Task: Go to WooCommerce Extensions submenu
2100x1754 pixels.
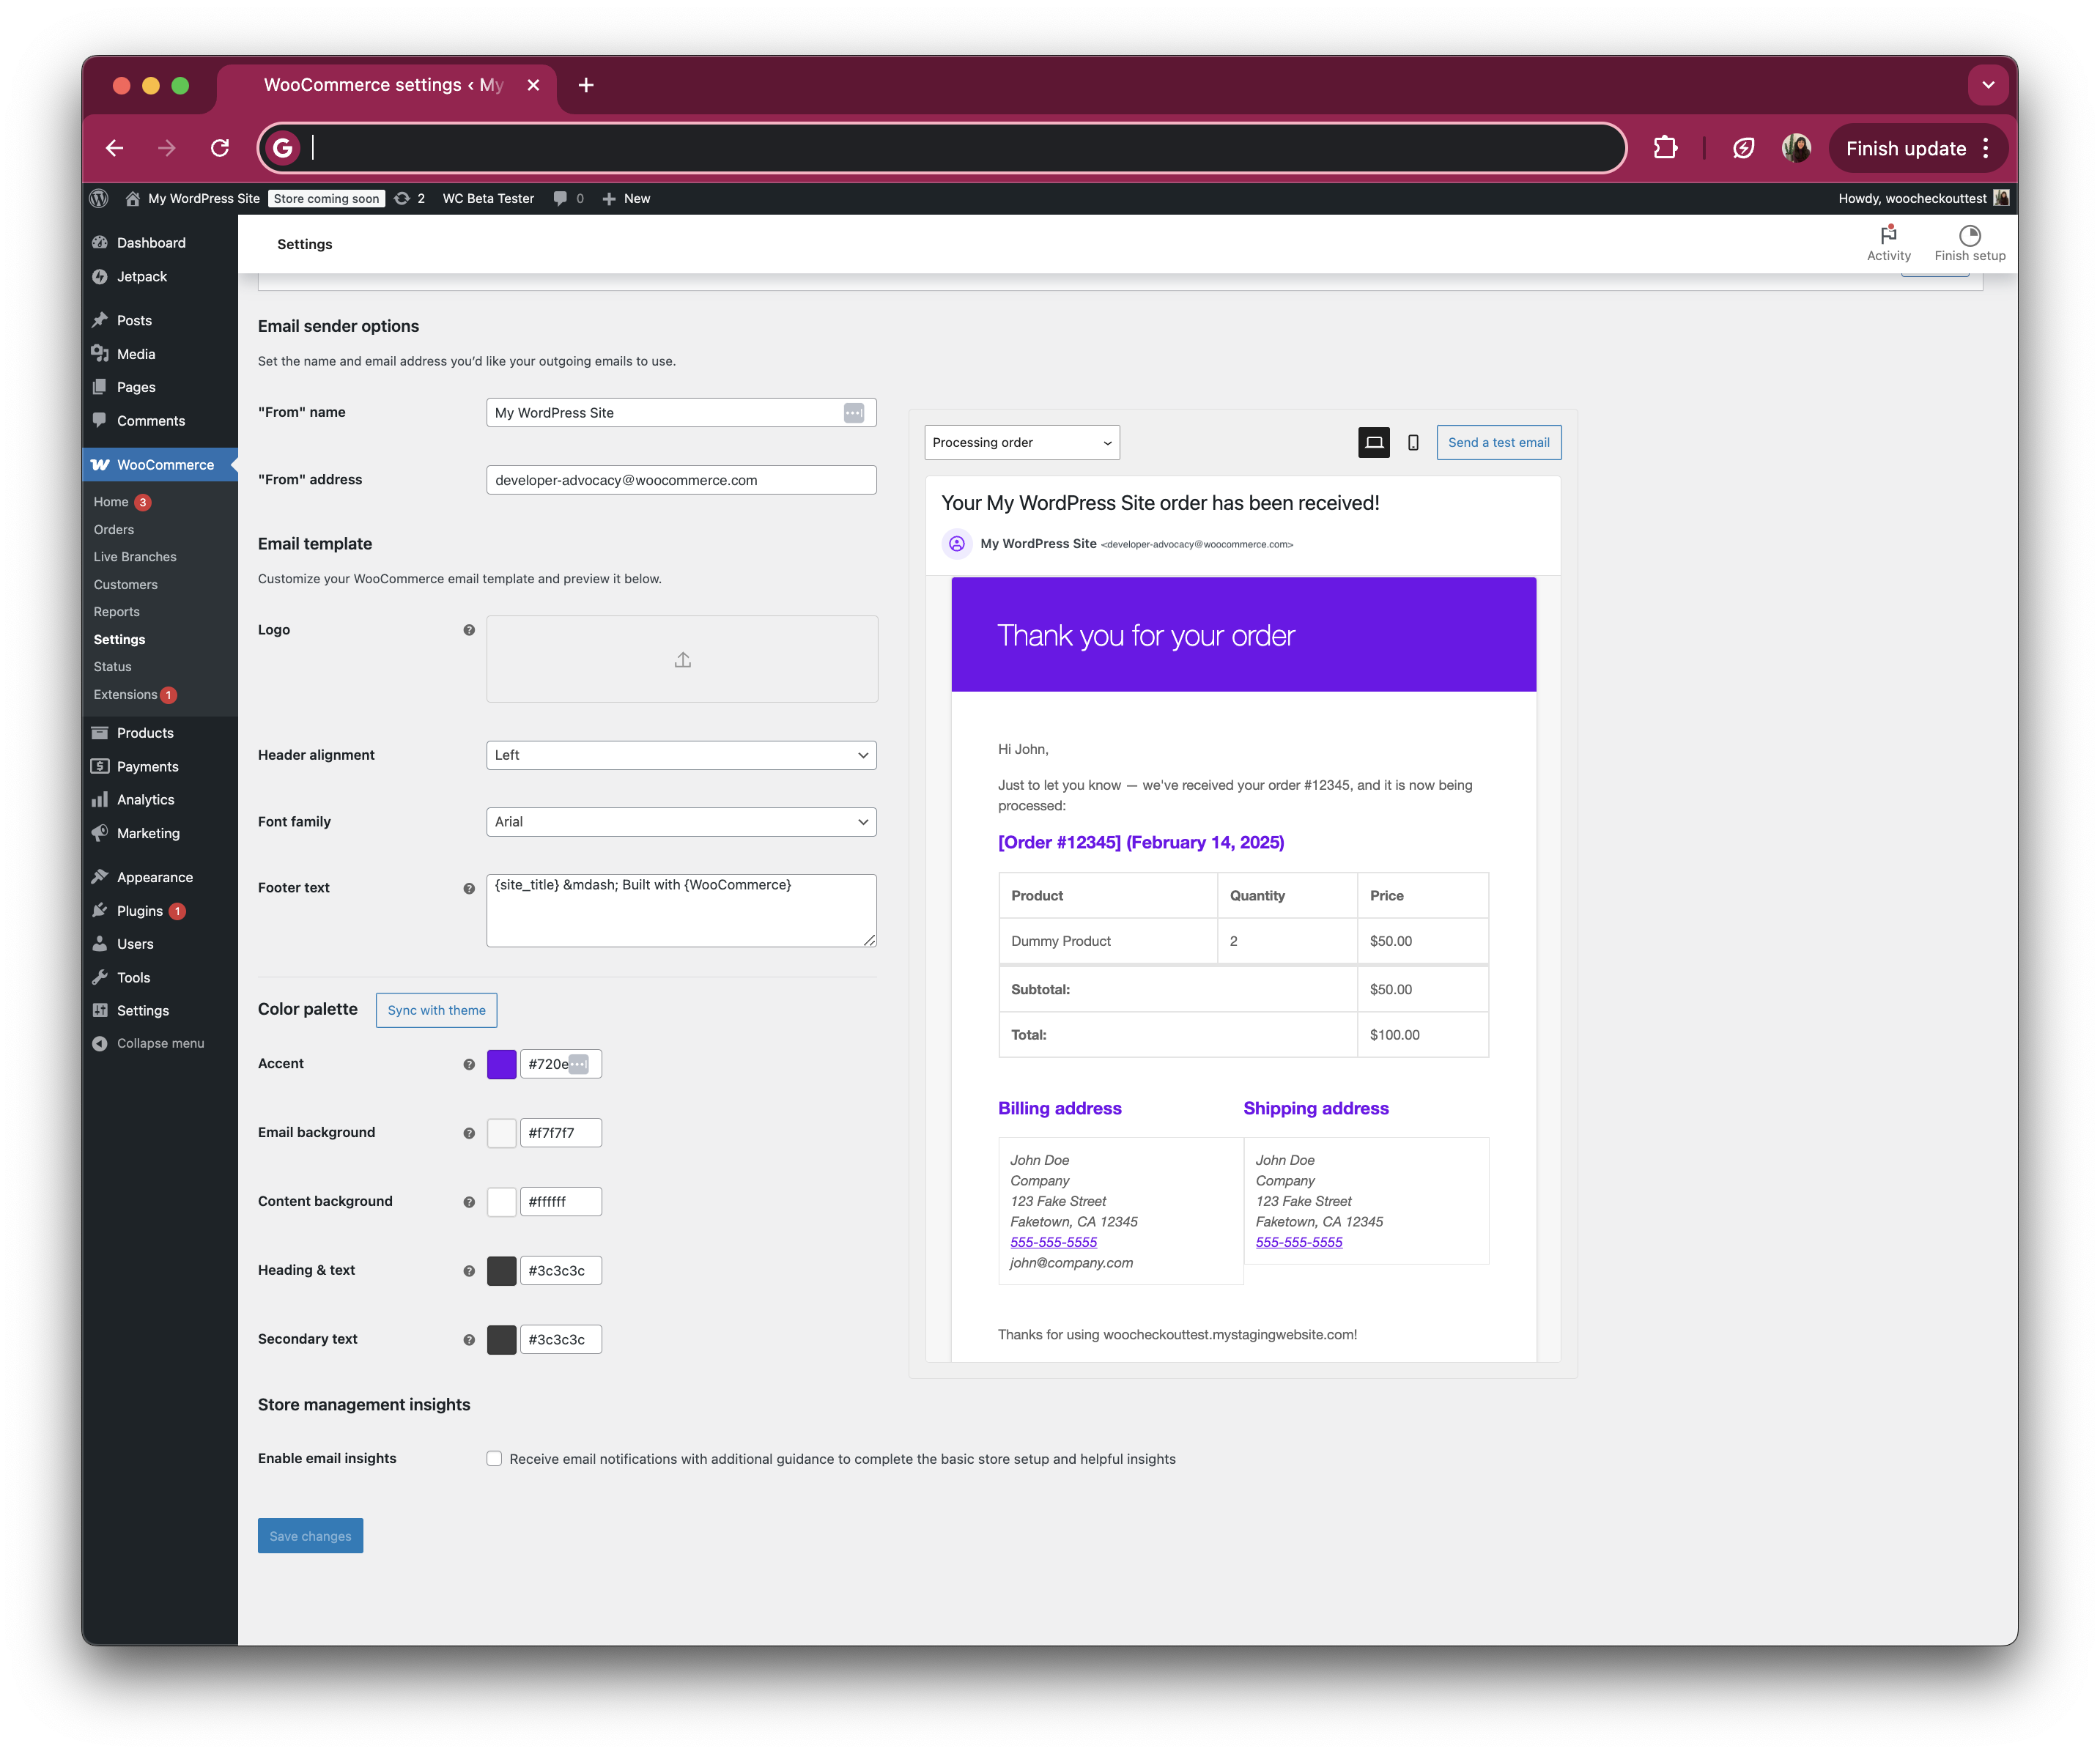Action: [126, 695]
